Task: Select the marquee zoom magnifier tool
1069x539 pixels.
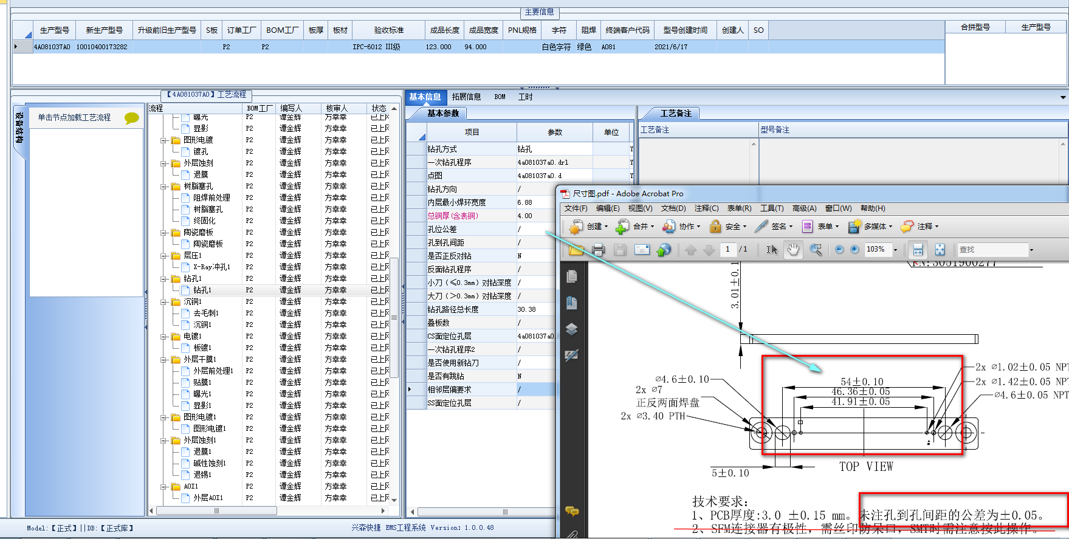Action: pyautogui.click(x=816, y=250)
